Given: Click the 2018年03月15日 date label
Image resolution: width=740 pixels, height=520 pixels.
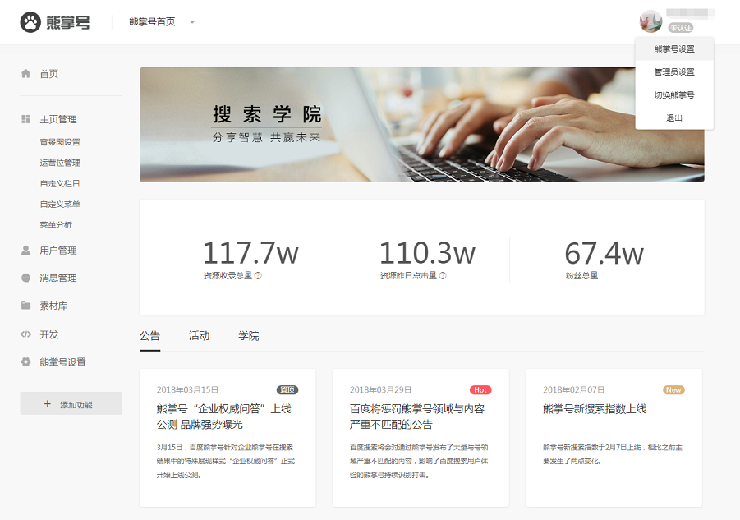Looking at the screenshot, I should (x=187, y=389).
